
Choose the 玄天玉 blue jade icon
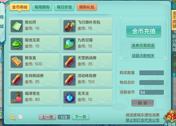[x=70, y=97]
